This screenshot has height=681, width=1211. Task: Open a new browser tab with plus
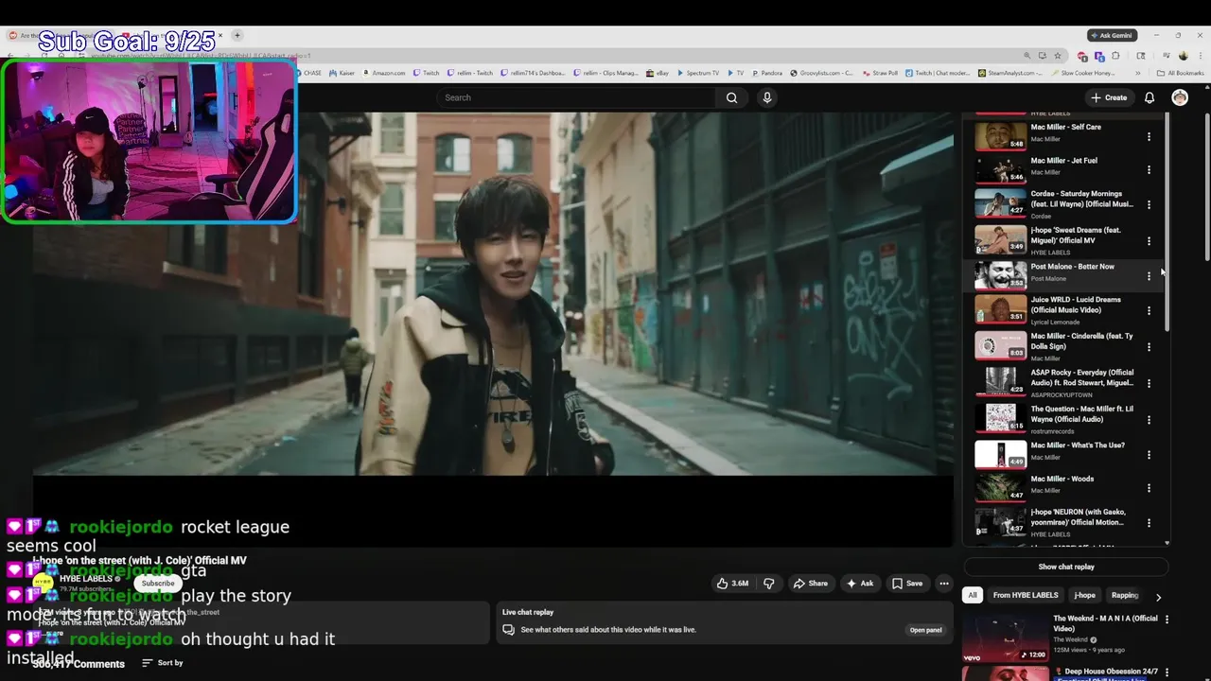(x=237, y=35)
